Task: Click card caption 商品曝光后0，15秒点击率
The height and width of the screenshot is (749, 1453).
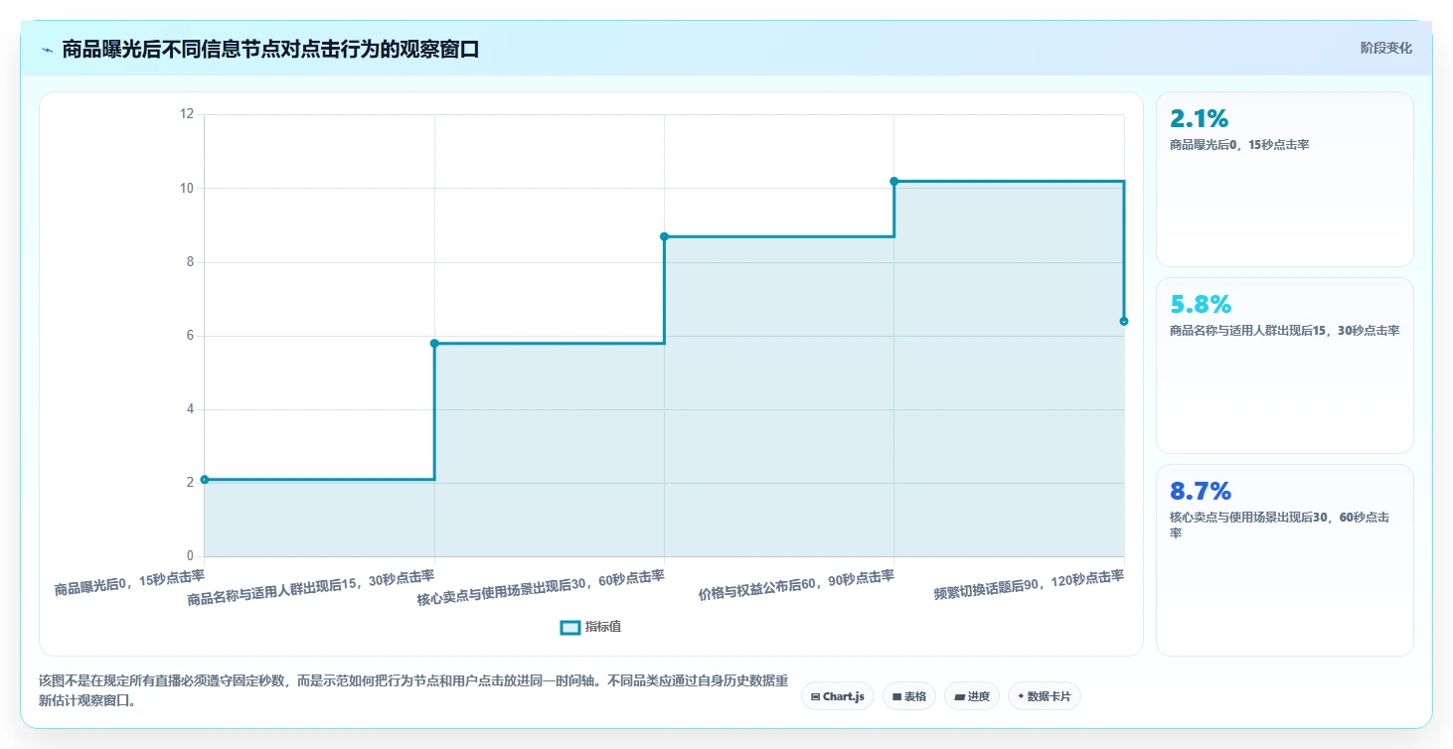Action: (x=1239, y=145)
